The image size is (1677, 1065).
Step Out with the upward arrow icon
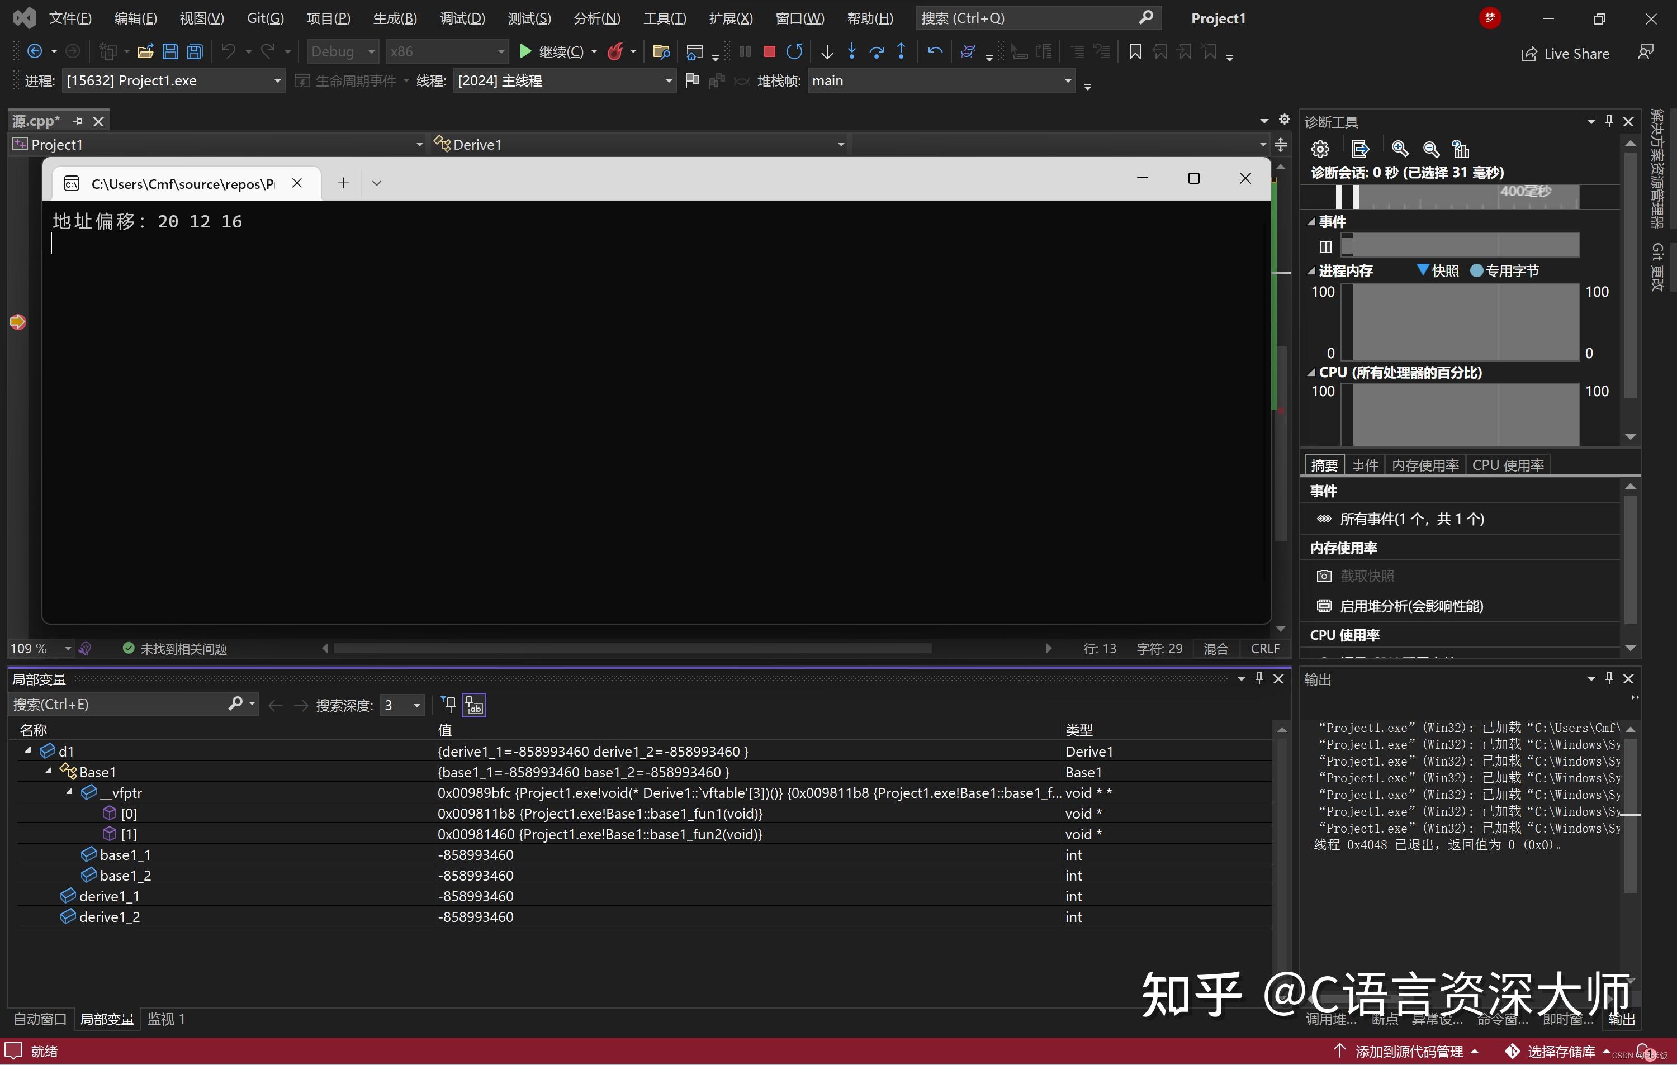[x=901, y=51]
